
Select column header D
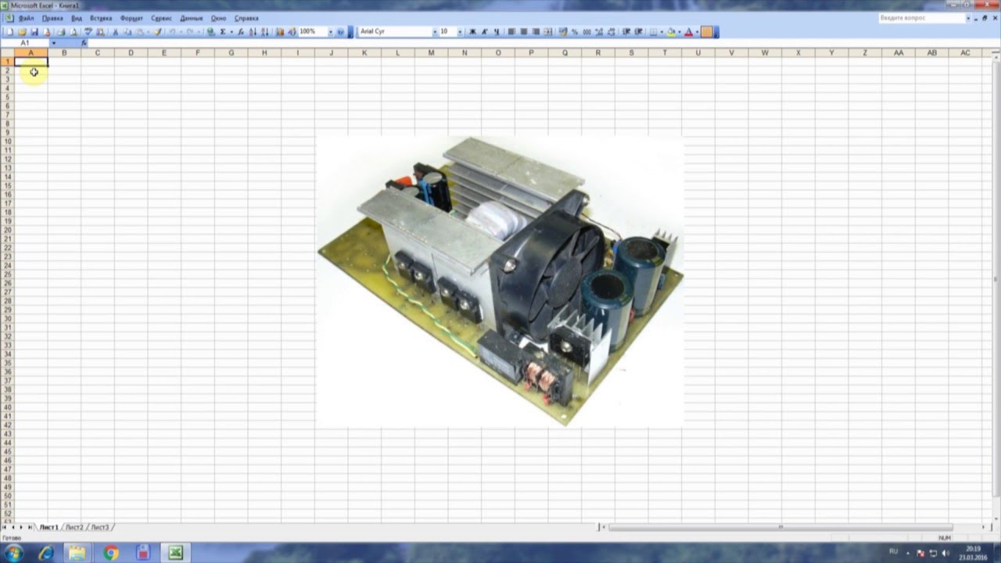(131, 53)
